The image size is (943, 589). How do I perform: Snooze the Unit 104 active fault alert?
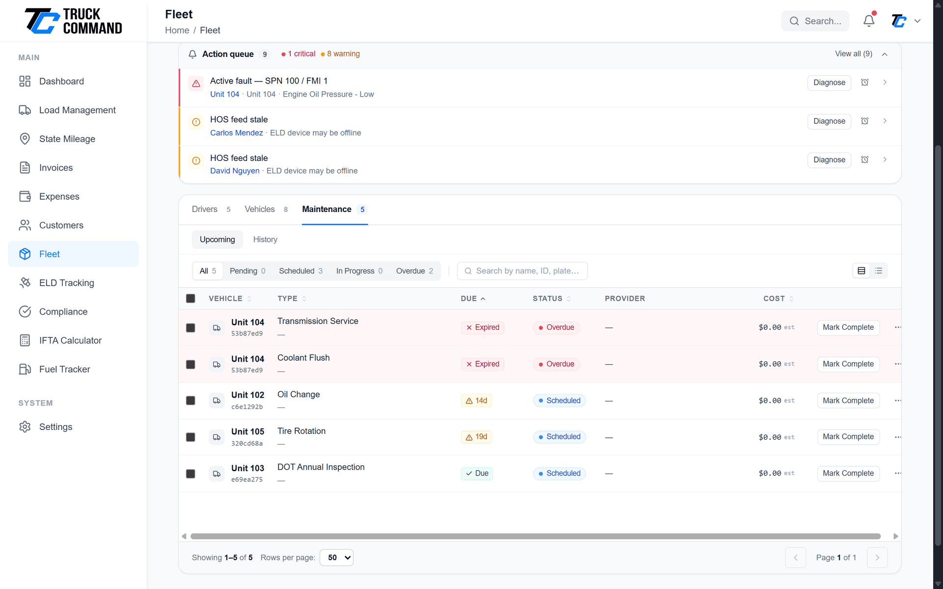864,82
